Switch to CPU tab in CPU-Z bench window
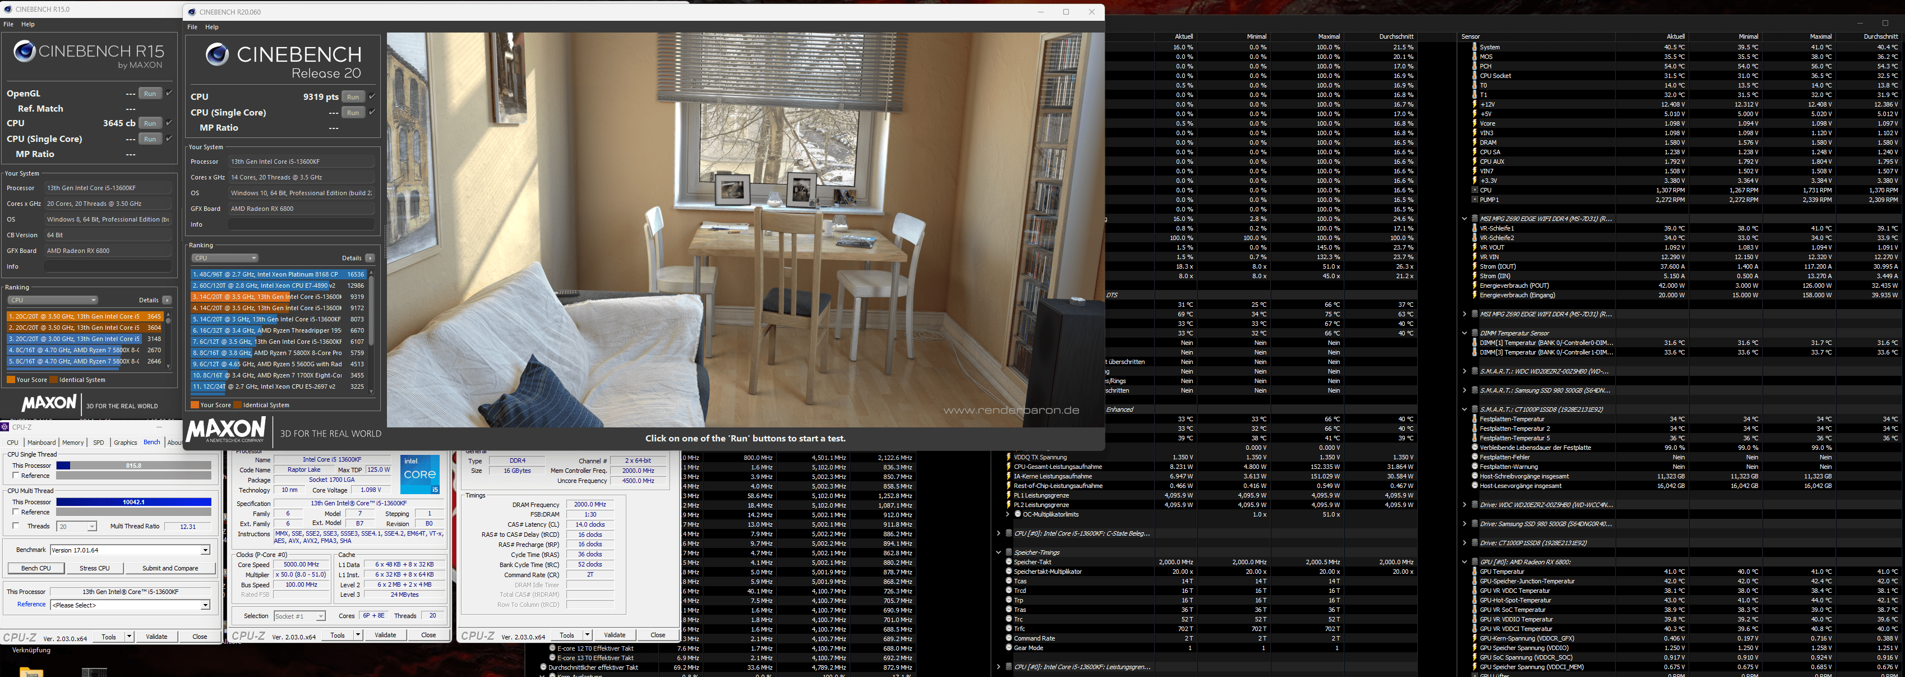This screenshot has width=1905, height=677. 12,443
